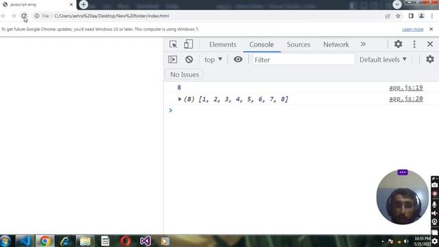Click the console prompt line
Image resolution: width=439 pixels, height=247 pixels.
click(301, 110)
